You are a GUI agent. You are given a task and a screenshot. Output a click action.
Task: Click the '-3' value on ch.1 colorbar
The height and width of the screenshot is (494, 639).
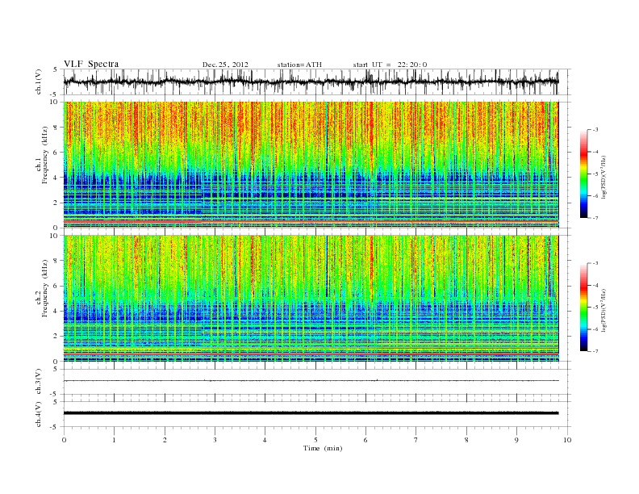click(595, 130)
